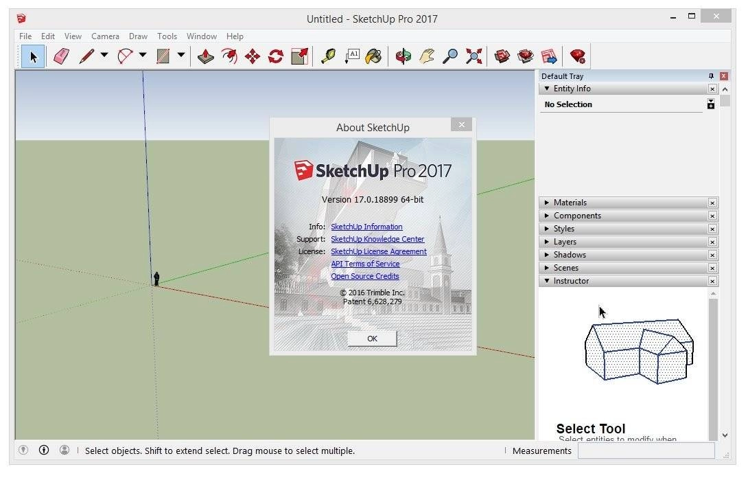Open the Line tool dropdown arrow
This screenshot has width=748, height=478.
104,55
